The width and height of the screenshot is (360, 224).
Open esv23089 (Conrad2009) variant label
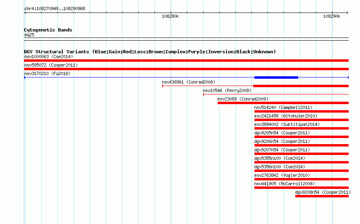[243, 99]
